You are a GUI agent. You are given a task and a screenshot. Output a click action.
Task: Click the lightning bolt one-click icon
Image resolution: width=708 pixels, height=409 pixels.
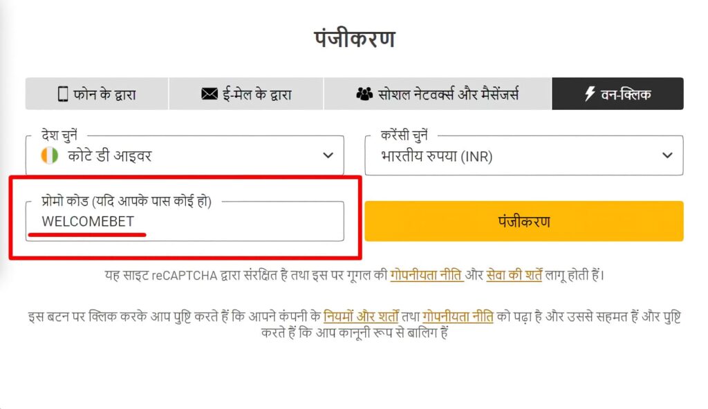(590, 94)
